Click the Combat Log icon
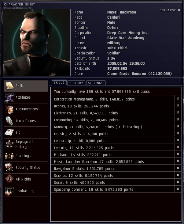184x224 pixels. coord(9,191)
